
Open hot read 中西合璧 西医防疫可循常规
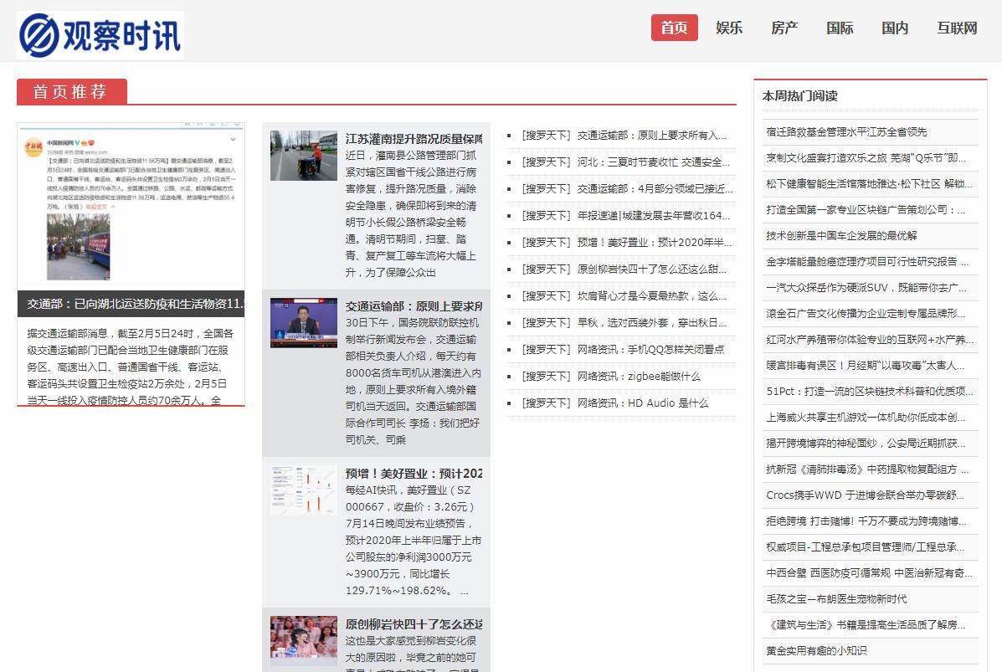[871, 573]
